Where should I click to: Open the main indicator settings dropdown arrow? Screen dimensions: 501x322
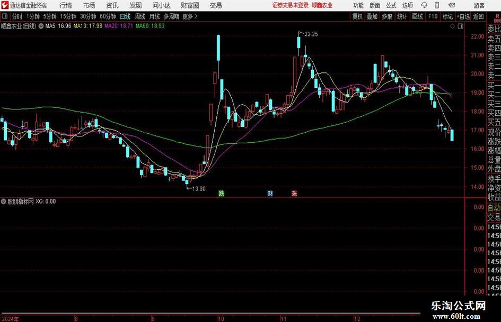click(x=41, y=26)
